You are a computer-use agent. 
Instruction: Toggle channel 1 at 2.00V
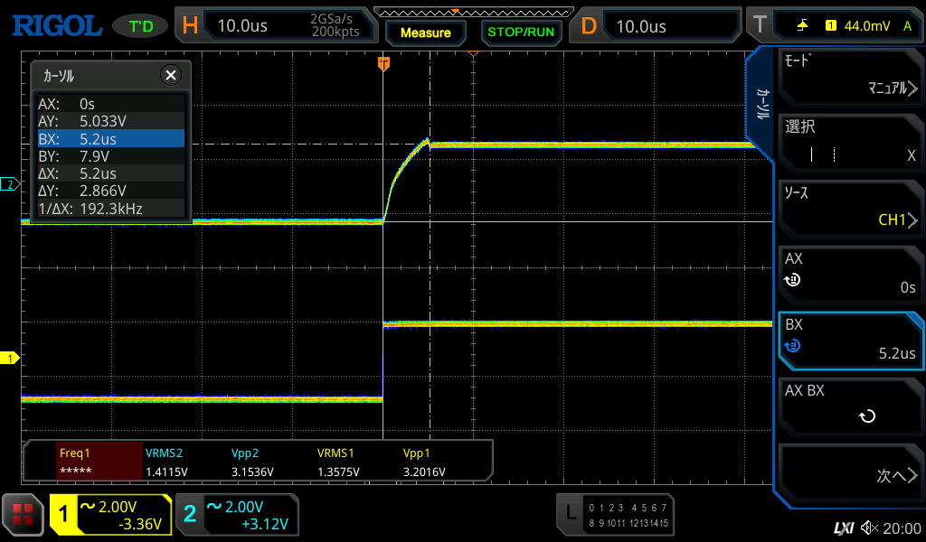110,515
